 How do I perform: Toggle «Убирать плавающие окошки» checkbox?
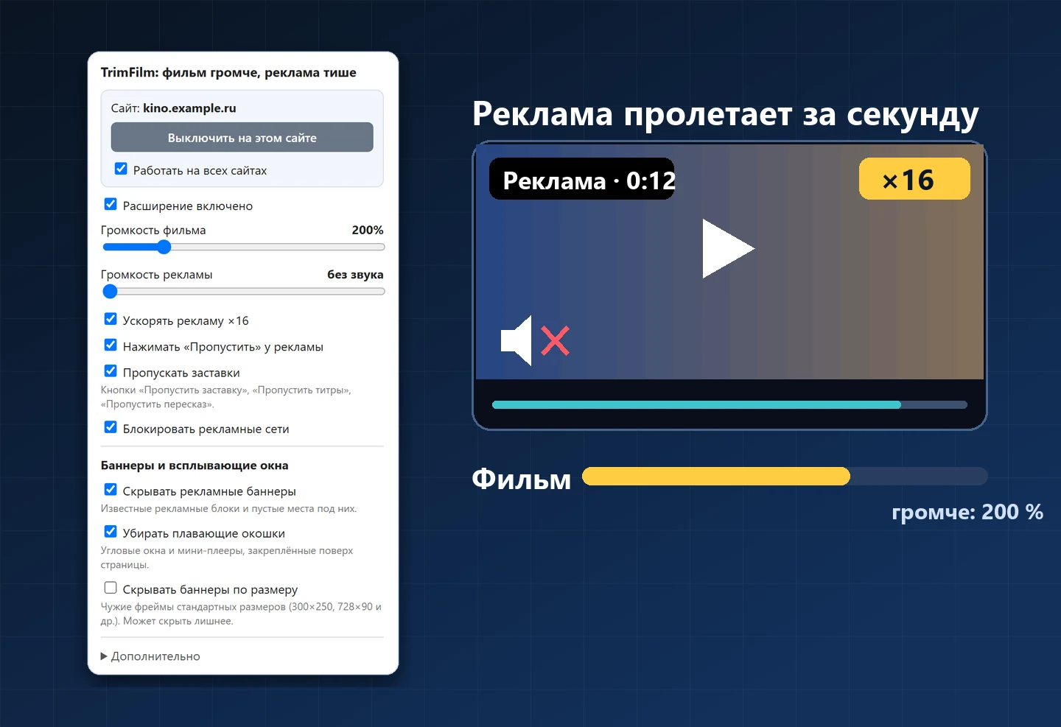pyautogui.click(x=111, y=532)
